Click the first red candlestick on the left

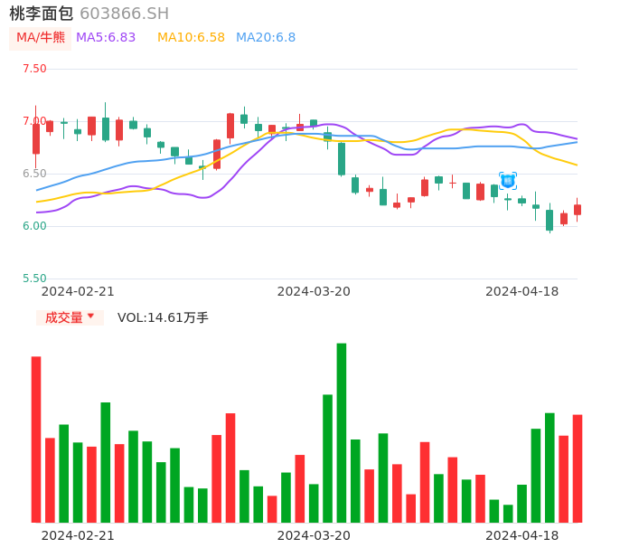point(36,138)
